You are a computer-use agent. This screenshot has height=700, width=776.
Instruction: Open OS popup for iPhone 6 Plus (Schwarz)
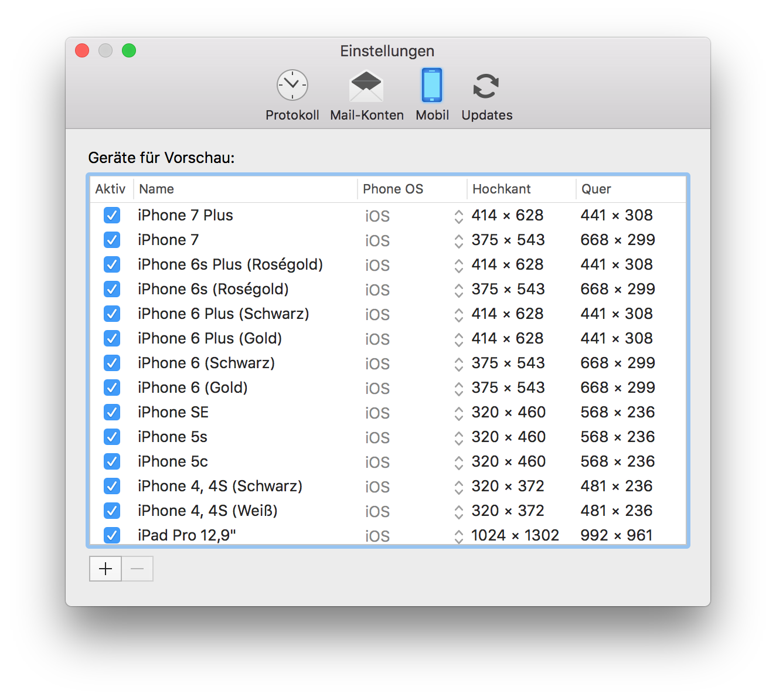tap(413, 314)
